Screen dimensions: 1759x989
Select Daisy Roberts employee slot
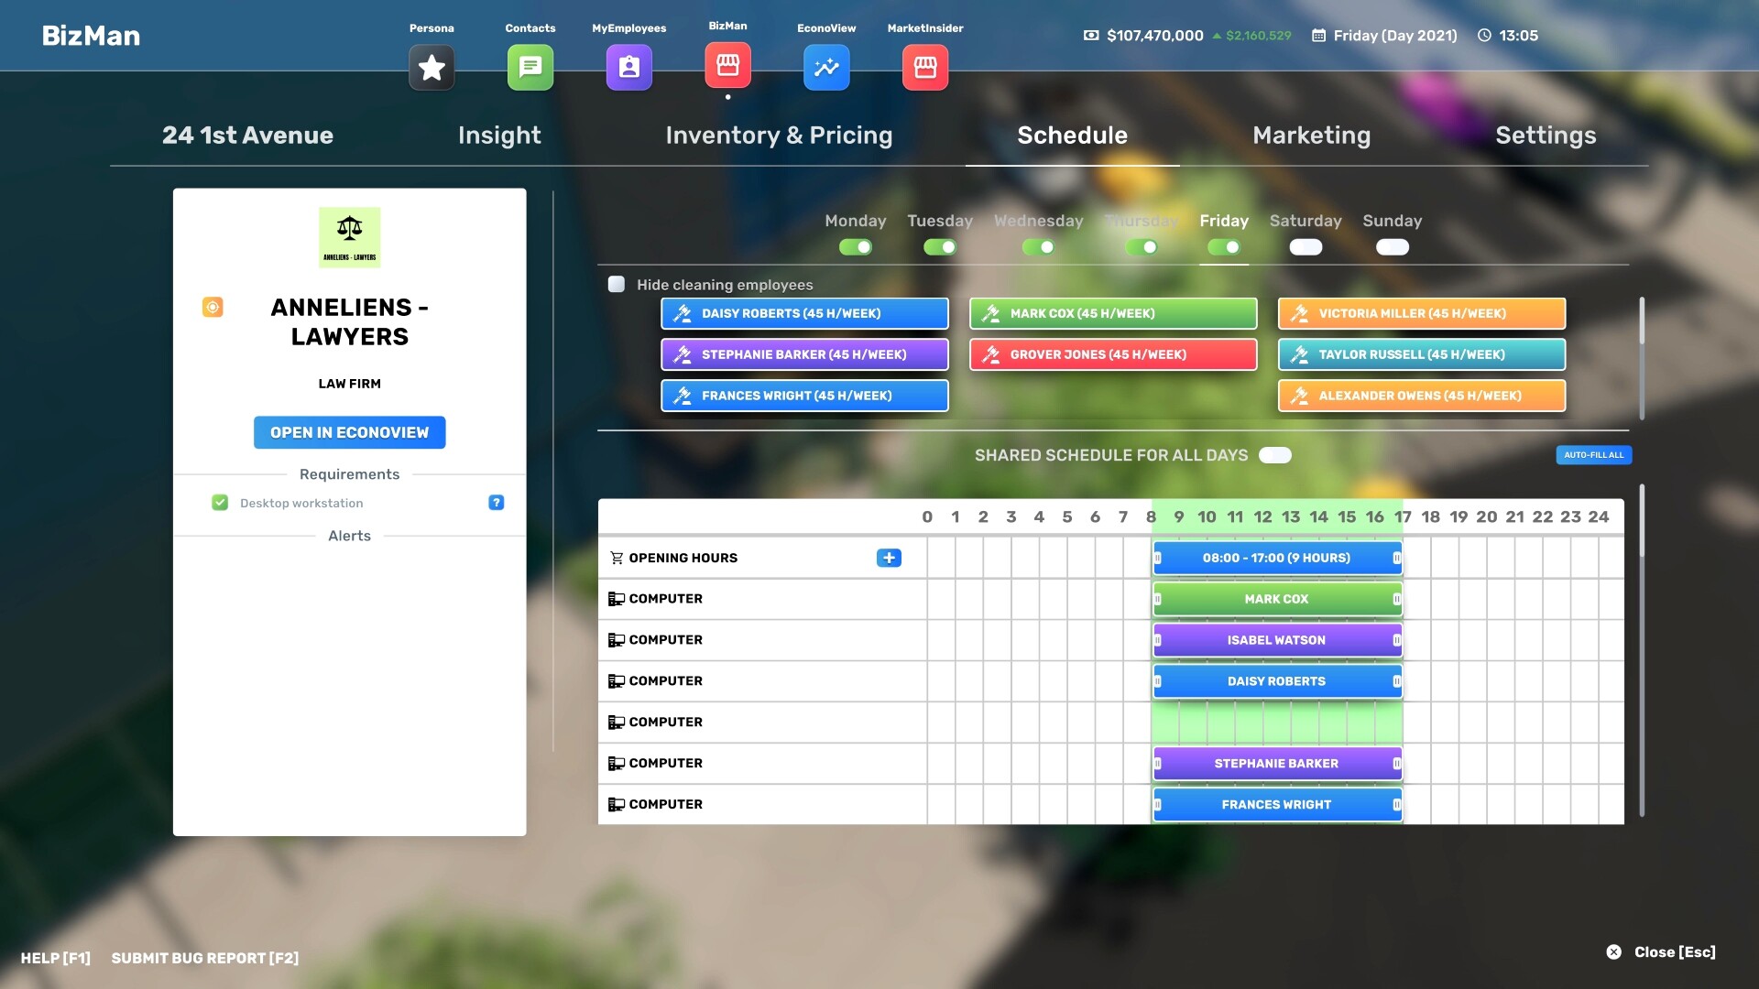click(803, 313)
